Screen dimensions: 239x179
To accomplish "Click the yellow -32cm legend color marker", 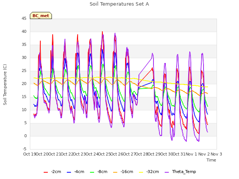I will (x=141, y=172).
